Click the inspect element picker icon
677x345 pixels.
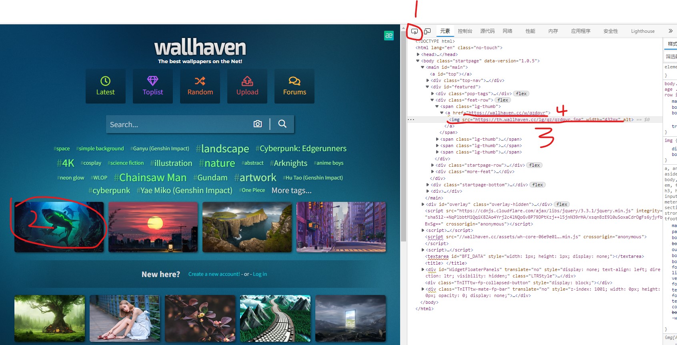[415, 31]
